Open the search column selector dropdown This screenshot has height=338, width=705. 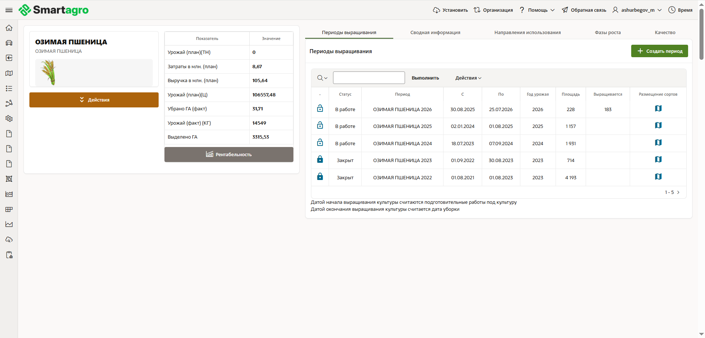point(322,78)
